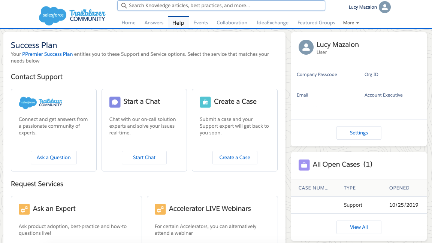Follow the Premier Success Plan link

pos(47,54)
